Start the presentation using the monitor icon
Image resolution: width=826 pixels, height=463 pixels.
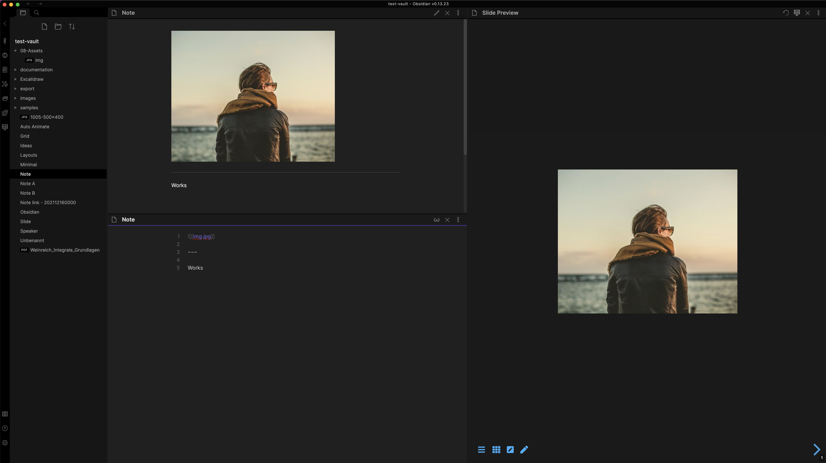[797, 13]
